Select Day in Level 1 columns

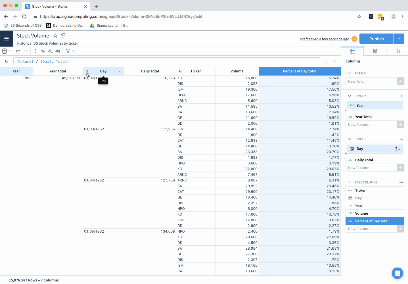coord(375,149)
